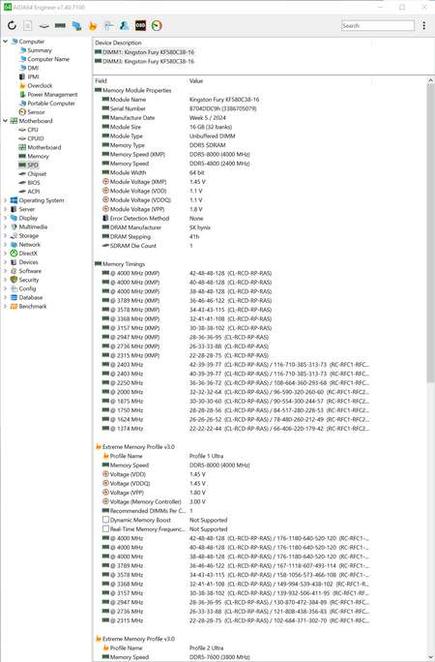Open the monitor diagnostics toolbar icon

coord(76,26)
